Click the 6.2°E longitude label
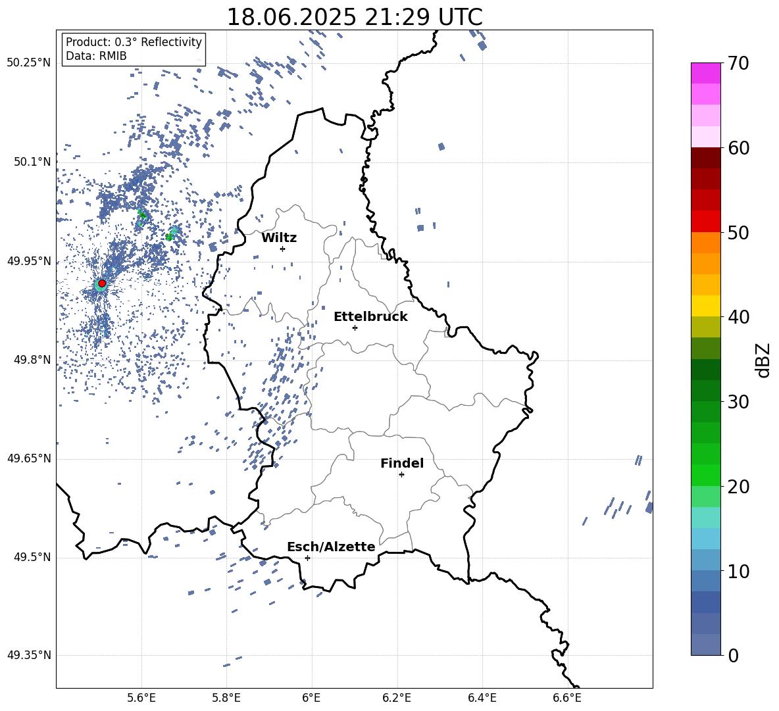The width and height of the screenshot is (779, 711). [397, 698]
